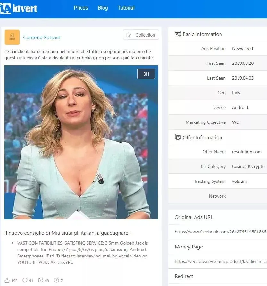Click the Marketing Objective value WC
Image resolution: width=267 pixels, height=286 pixels.
(x=236, y=122)
